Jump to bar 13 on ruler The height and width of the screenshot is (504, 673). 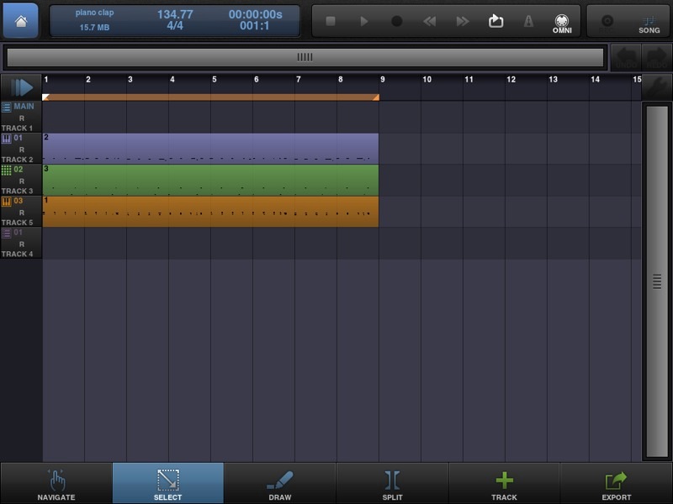553,79
